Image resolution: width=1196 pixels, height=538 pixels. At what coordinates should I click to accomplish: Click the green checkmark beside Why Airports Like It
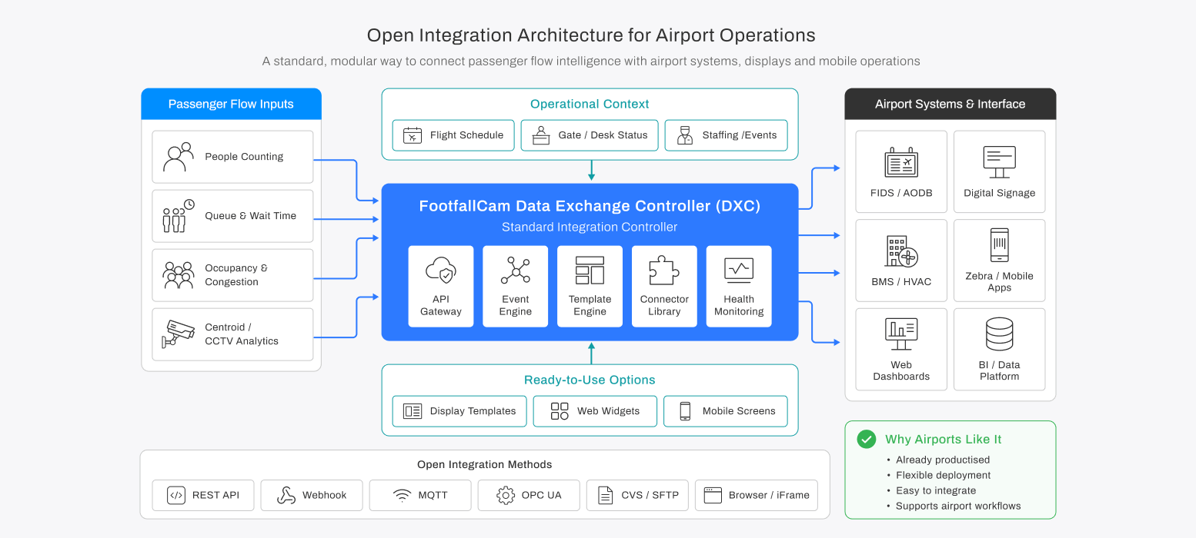pyautogui.click(x=867, y=439)
